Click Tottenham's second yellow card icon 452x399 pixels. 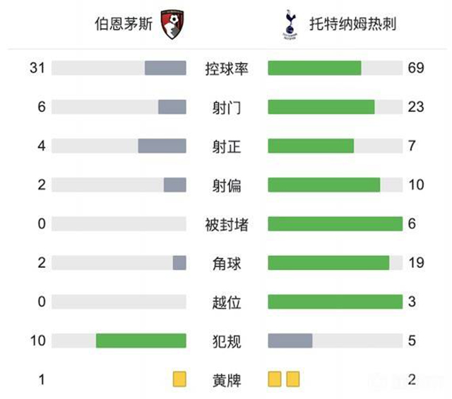pos(292,379)
